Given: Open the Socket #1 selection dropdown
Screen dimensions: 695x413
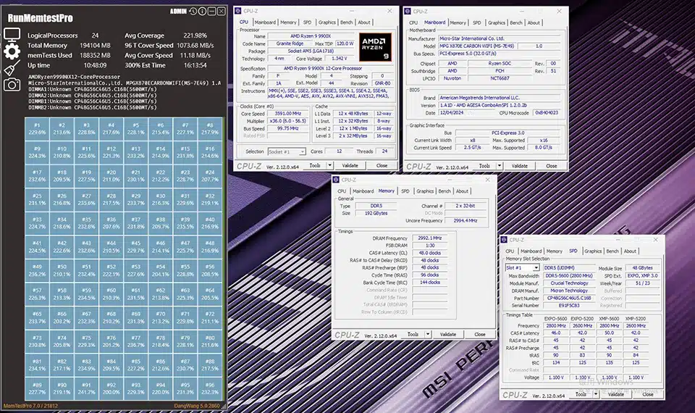Looking at the screenshot, I should click(287, 151).
